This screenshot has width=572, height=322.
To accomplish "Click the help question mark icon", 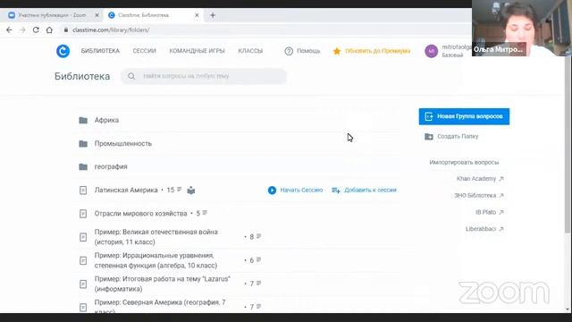I will click(x=289, y=51).
